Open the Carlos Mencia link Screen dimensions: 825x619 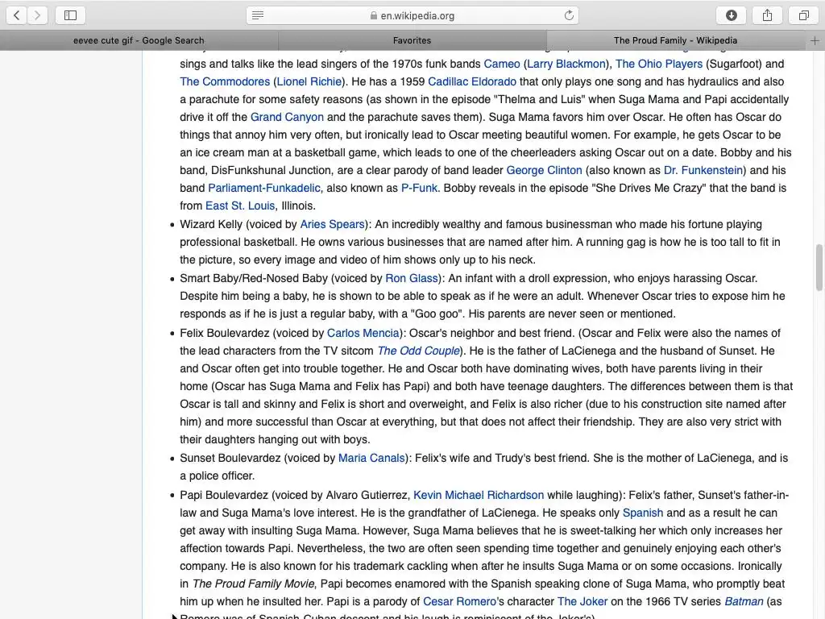pyautogui.click(x=363, y=333)
